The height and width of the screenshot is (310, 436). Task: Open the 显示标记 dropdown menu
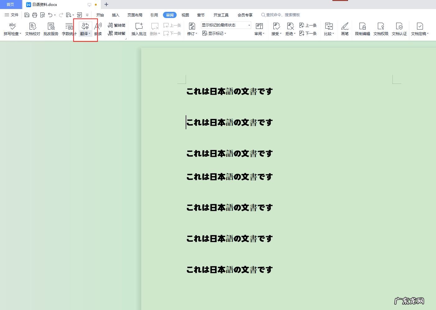coord(214,33)
